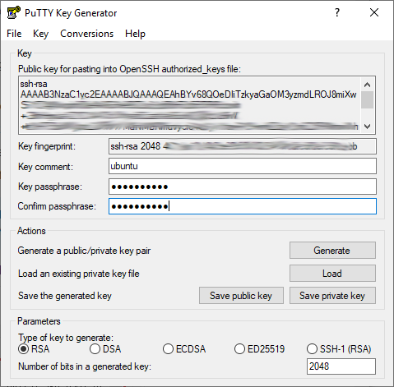Open the Conversions menu
The image size is (394, 387).
point(86,34)
